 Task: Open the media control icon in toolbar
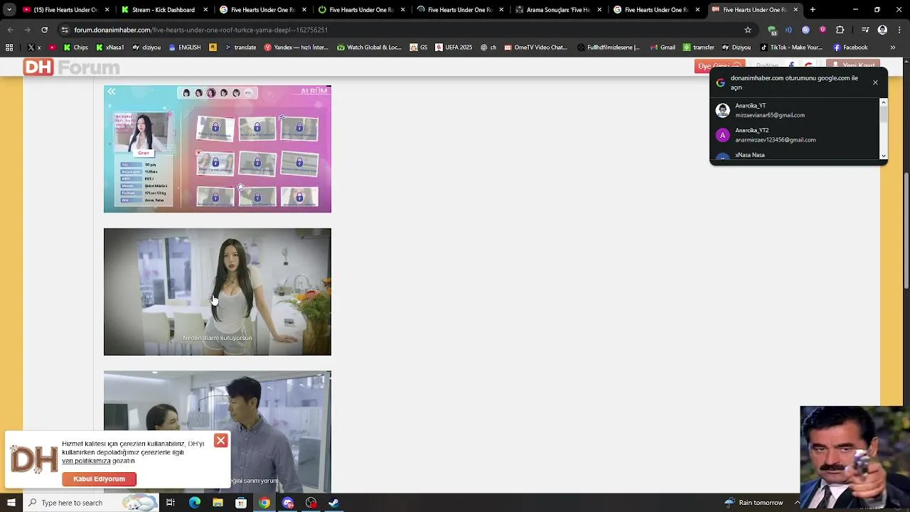click(x=865, y=30)
